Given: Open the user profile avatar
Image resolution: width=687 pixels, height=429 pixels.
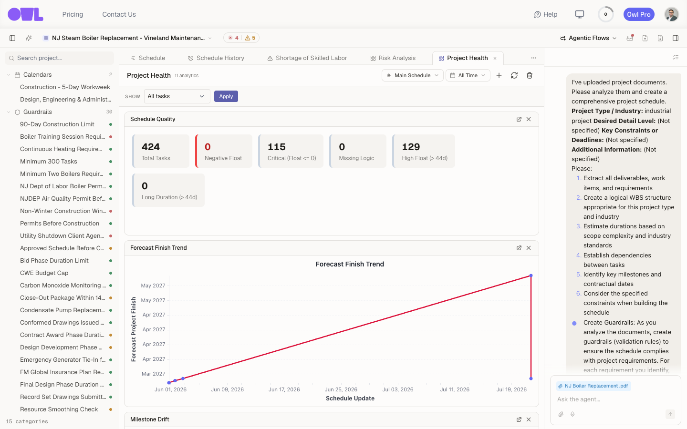Looking at the screenshot, I should [x=672, y=14].
